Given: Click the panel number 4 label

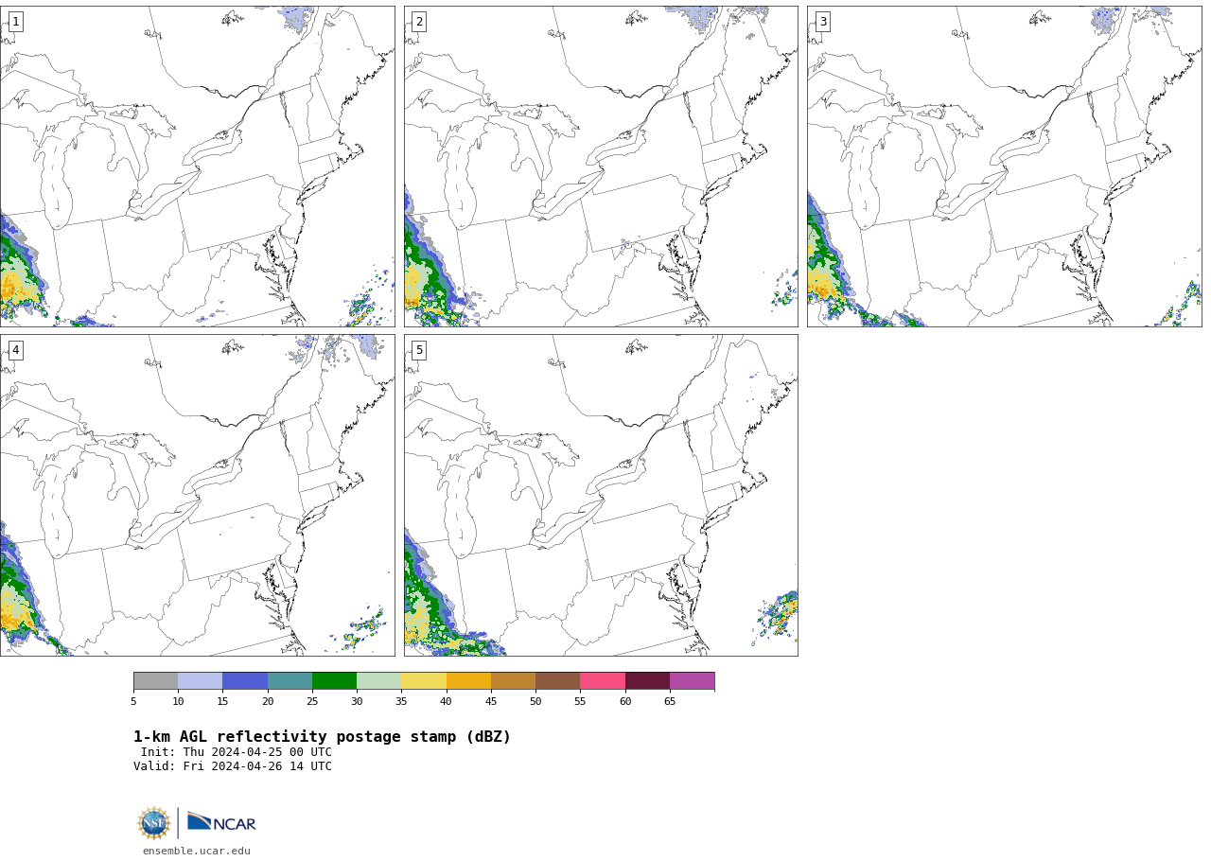Looking at the screenshot, I should (15, 350).
